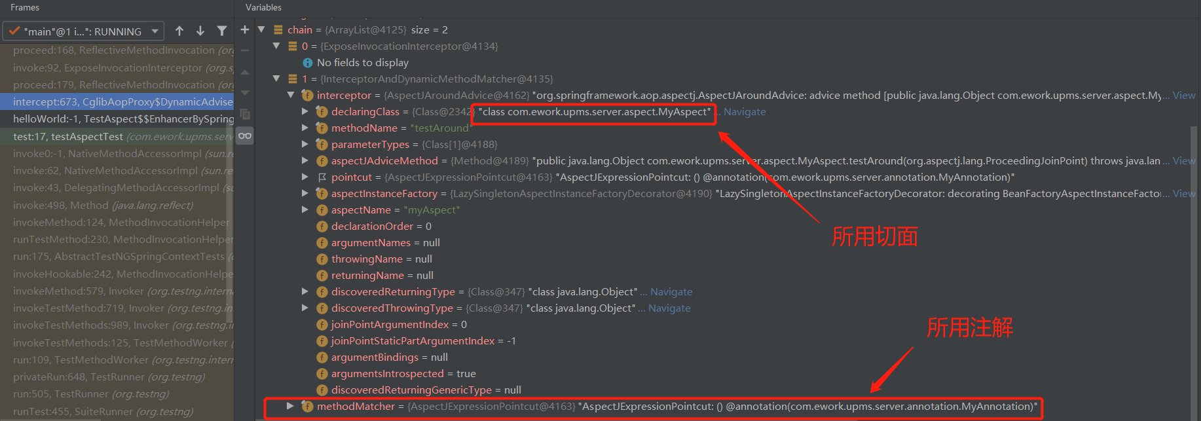Select frame privateRun:648, TestRunner
The image size is (1201, 421).
[117, 376]
